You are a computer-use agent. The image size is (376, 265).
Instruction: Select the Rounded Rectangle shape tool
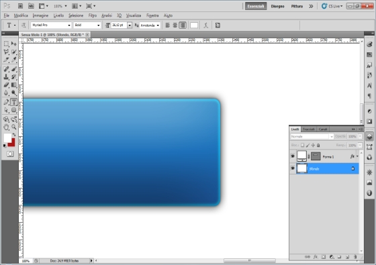tap(14, 110)
